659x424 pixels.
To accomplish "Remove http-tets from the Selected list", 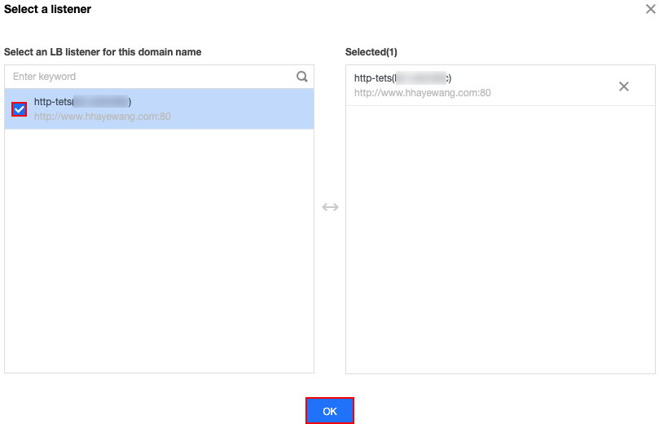I will click(x=624, y=86).
